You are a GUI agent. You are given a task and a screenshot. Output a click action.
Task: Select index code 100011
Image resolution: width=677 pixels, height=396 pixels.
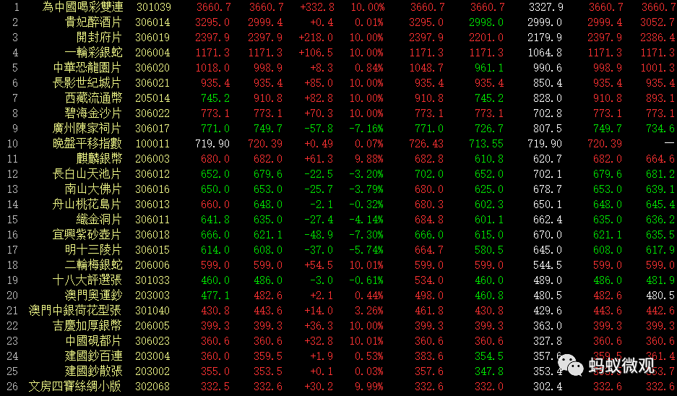[x=152, y=144]
